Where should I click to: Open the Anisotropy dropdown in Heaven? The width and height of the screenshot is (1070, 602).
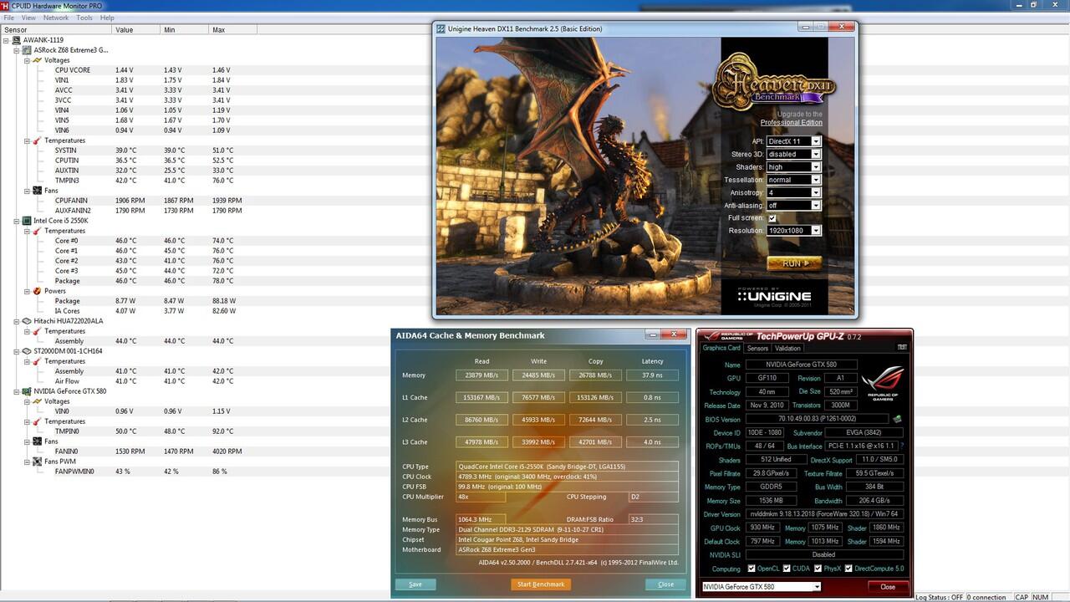coord(793,192)
